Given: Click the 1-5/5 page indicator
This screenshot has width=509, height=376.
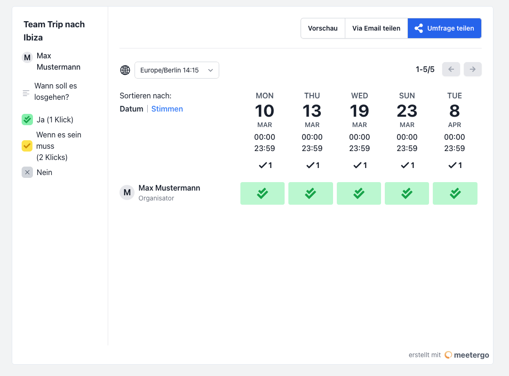Looking at the screenshot, I should tap(425, 70).
